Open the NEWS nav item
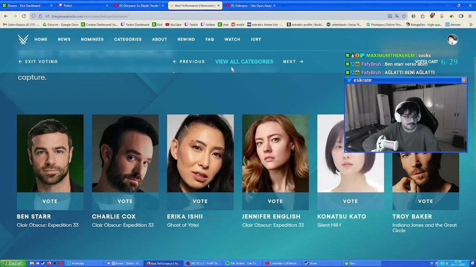476x267 pixels. (64, 39)
